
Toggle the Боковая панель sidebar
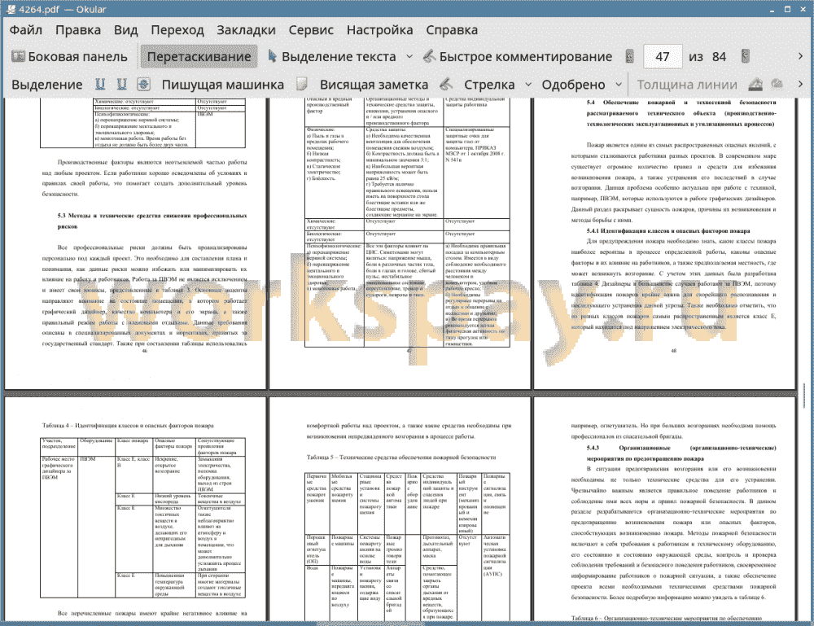point(69,57)
